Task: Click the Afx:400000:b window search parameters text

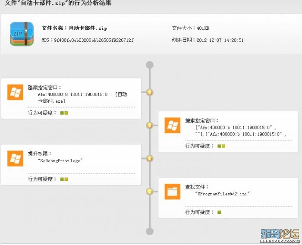Action: coord(241,131)
